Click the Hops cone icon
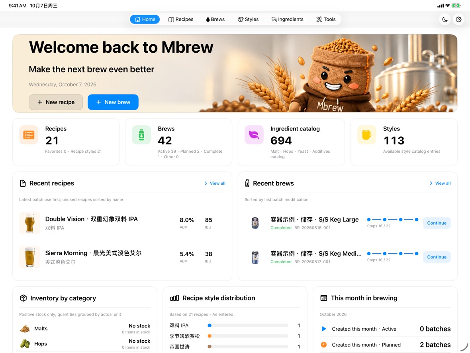This screenshot has width=470, height=353. click(25, 344)
